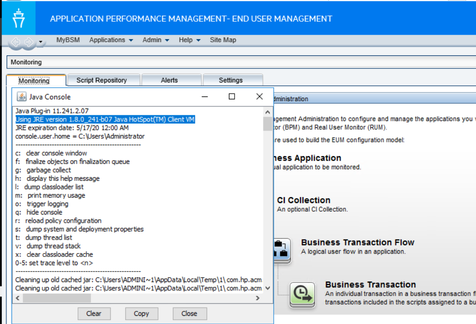
Task: Click the console vertical scrollbar thumb
Action: point(267,124)
